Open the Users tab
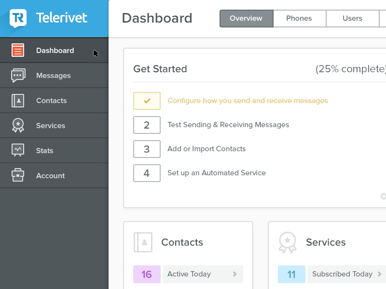The width and height of the screenshot is (386, 289). click(352, 18)
